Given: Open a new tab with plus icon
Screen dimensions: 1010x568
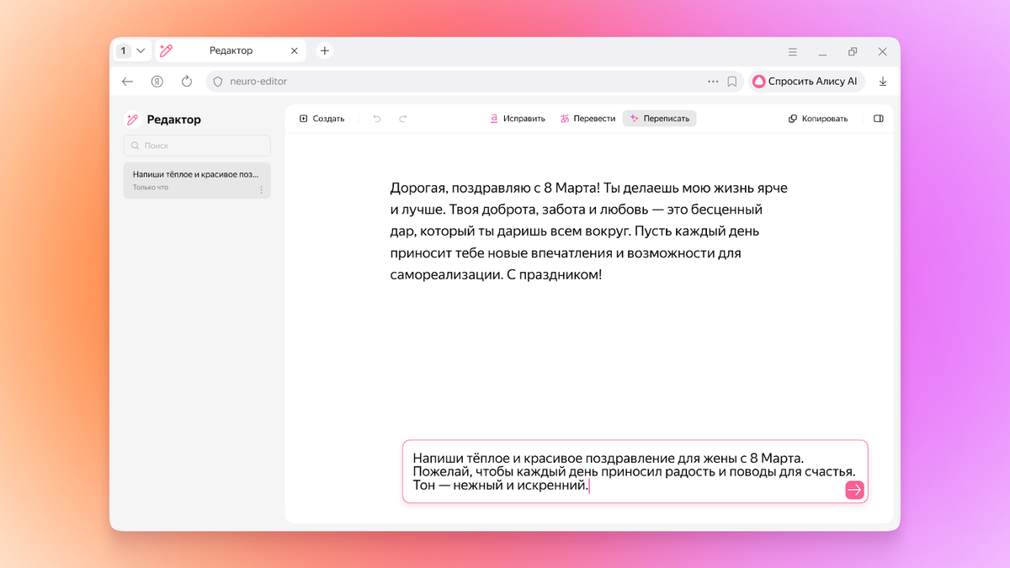Looking at the screenshot, I should click(325, 51).
